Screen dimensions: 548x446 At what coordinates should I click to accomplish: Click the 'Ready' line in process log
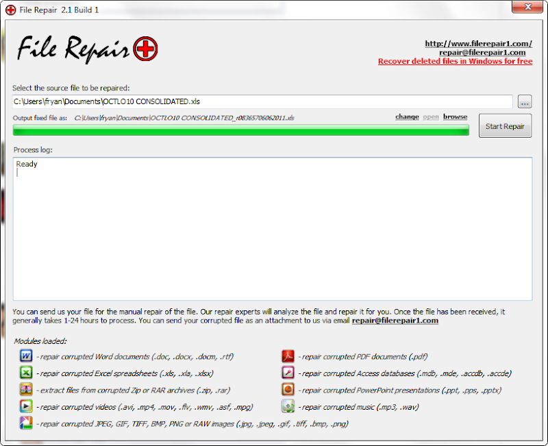27,164
